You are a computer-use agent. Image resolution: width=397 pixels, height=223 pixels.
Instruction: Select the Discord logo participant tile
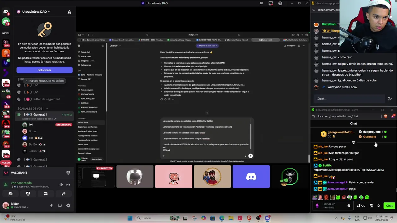pyautogui.click(x=251, y=177)
